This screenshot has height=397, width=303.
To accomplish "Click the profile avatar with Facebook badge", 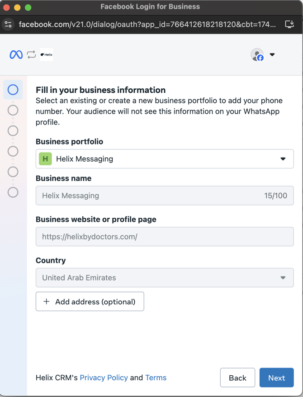I will point(257,55).
